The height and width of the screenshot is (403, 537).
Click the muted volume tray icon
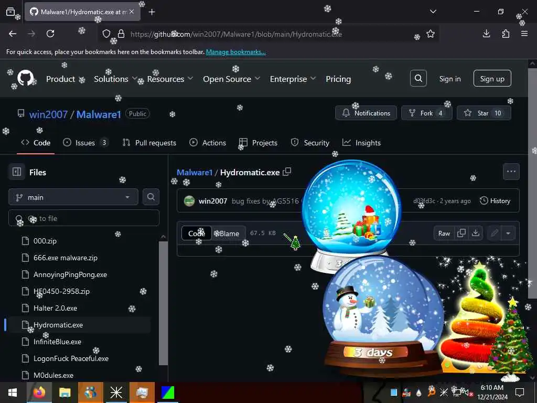[468, 393]
